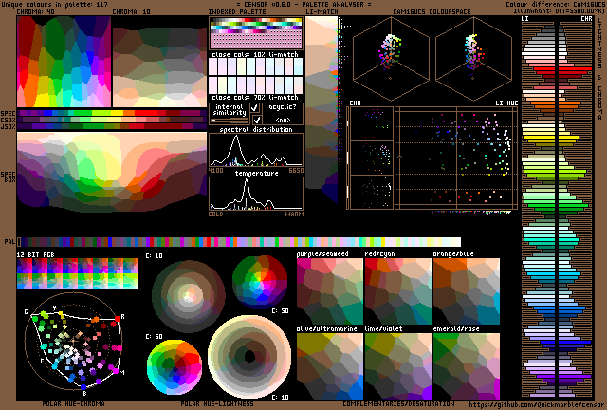Click the '4100' axis value
This screenshot has height=410, width=607.
(215, 171)
